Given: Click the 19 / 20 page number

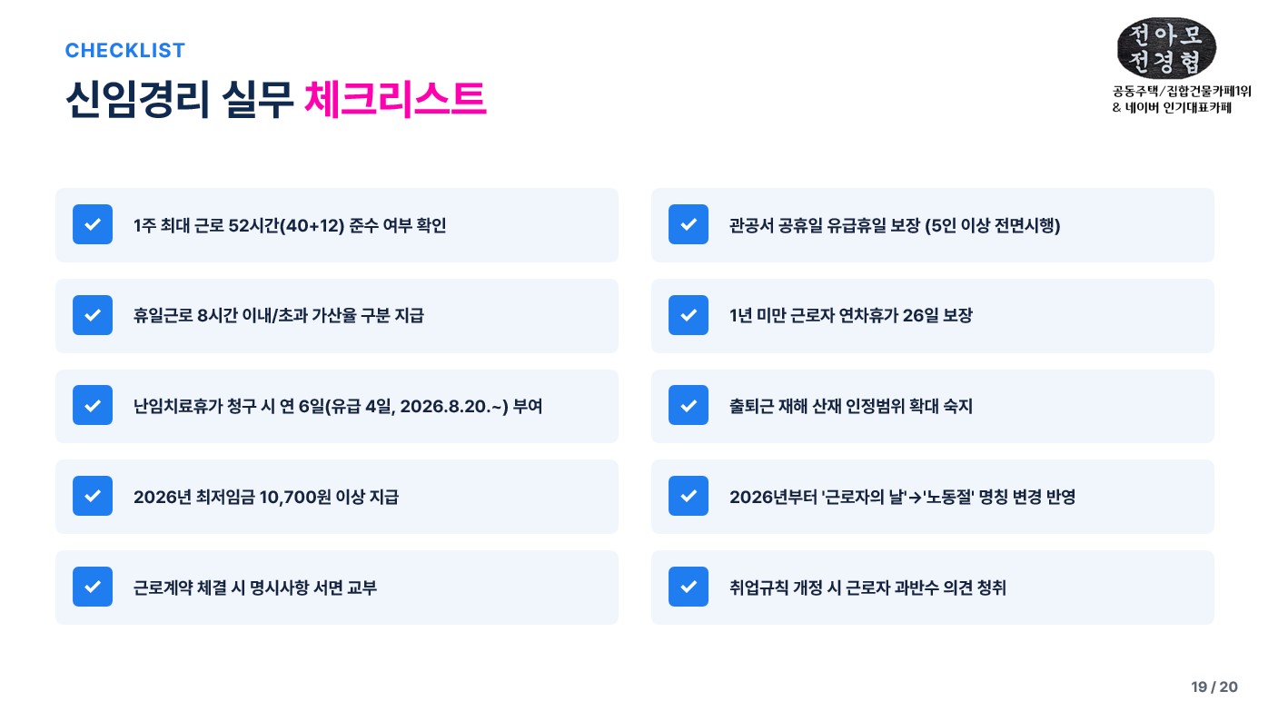Looking at the screenshot, I should tap(1214, 686).
